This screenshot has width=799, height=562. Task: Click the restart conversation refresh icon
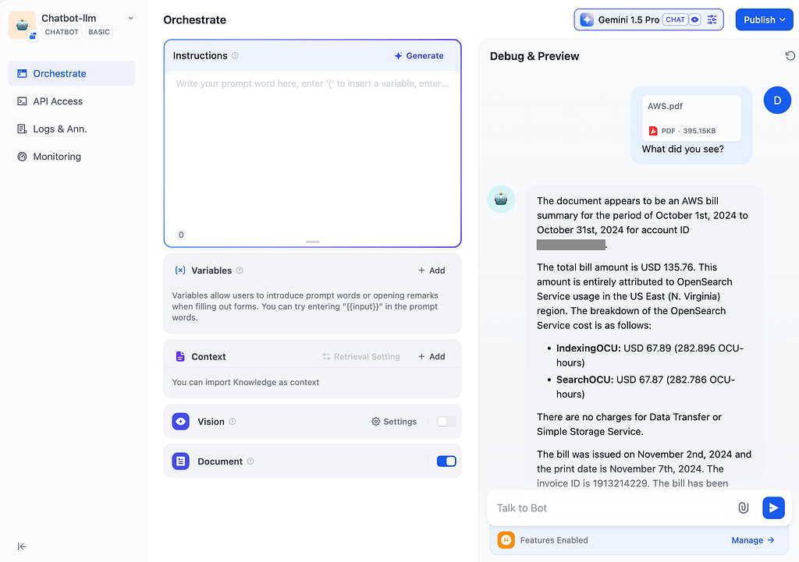tap(790, 56)
